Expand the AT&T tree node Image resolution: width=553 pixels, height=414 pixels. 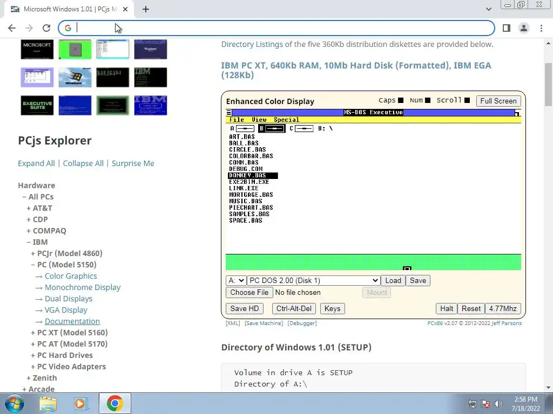[x=39, y=208]
